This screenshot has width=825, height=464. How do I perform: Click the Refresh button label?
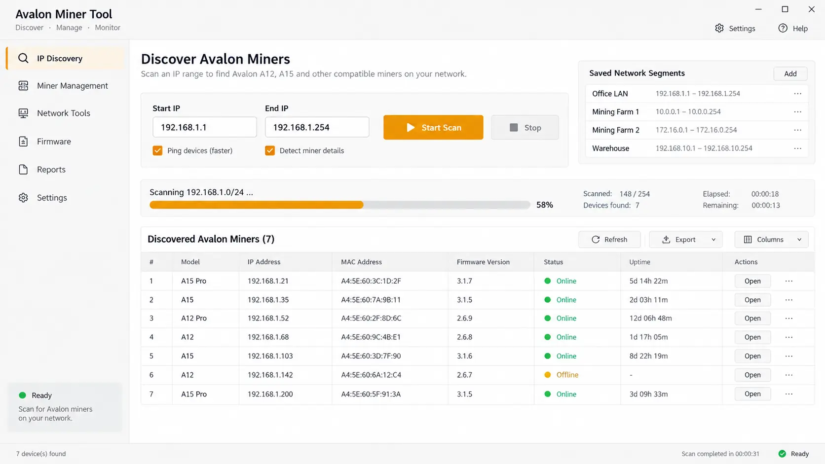[616, 240]
